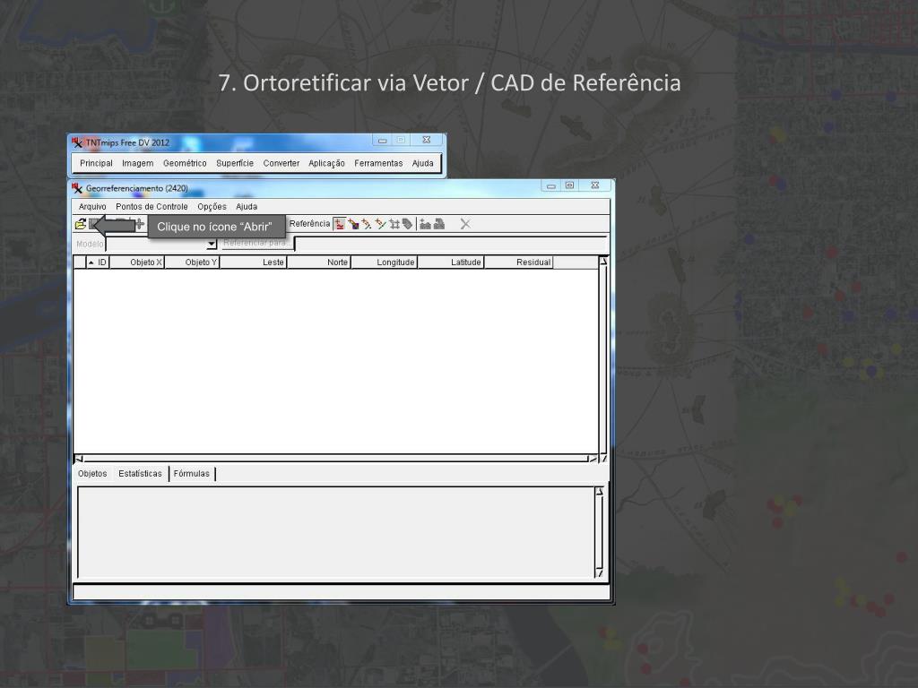Viewport: 918px width, 688px height.
Task: Sort by the ID column header
Action: [x=98, y=262]
